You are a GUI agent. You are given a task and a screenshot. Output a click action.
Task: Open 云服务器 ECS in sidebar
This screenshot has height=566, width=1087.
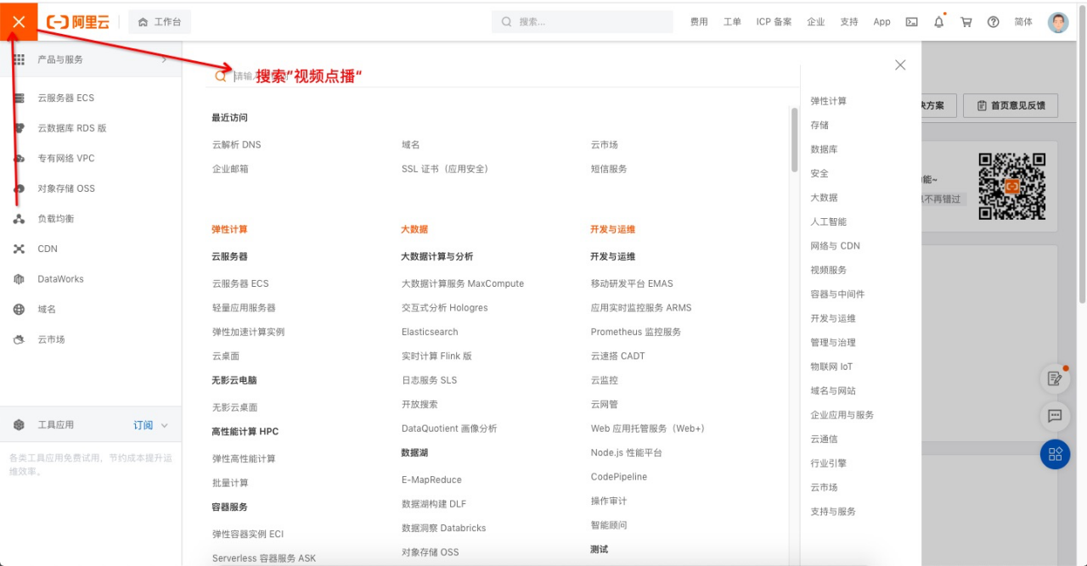click(66, 98)
